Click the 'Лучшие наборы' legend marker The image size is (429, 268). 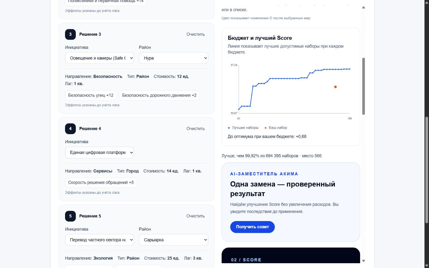pyautogui.click(x=229, y=128)
